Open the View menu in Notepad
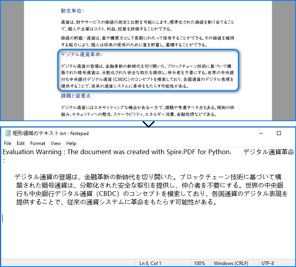 pyautogui.click(x=56, y=143)
